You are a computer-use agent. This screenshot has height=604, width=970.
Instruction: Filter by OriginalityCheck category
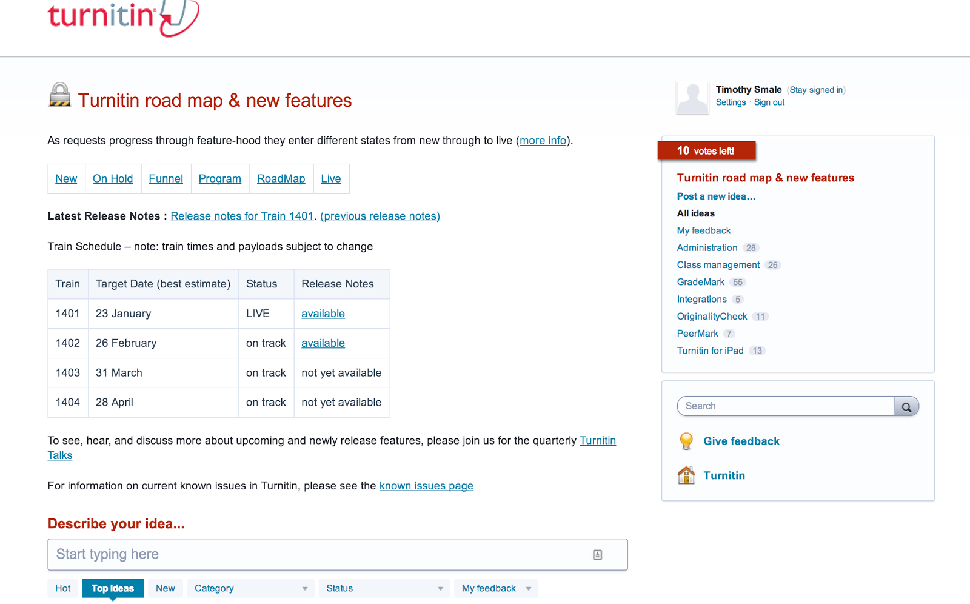click(x=712, y=317)
